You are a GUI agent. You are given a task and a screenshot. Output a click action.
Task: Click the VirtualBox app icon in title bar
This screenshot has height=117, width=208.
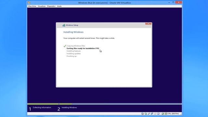[29, 3]
